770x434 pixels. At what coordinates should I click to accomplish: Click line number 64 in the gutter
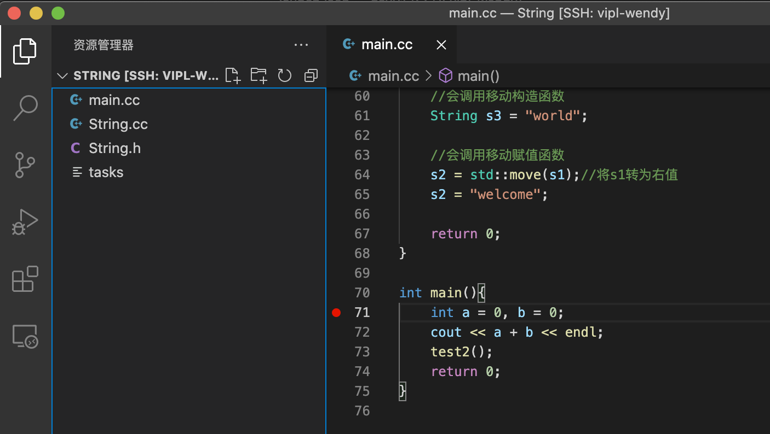pos(362,175)
